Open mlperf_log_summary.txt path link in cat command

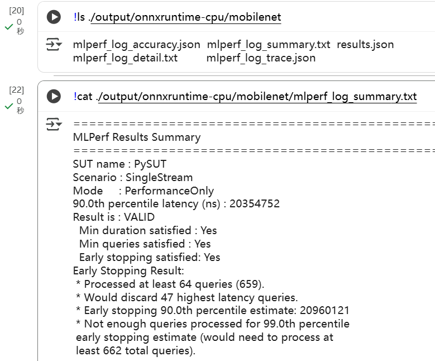(256, 96)
